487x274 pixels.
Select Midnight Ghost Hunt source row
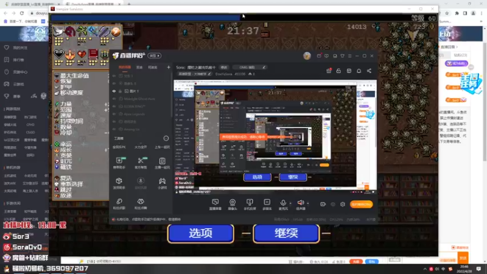(141, 99)
